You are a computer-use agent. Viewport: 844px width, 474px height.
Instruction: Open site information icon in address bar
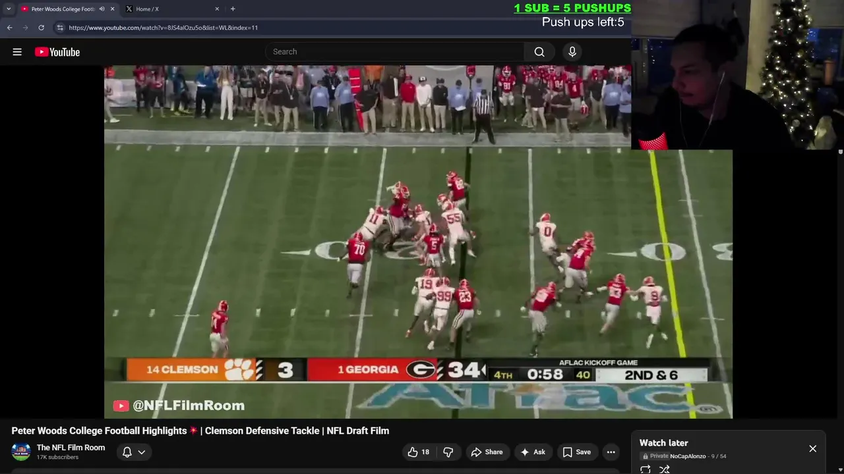point(60,28)
